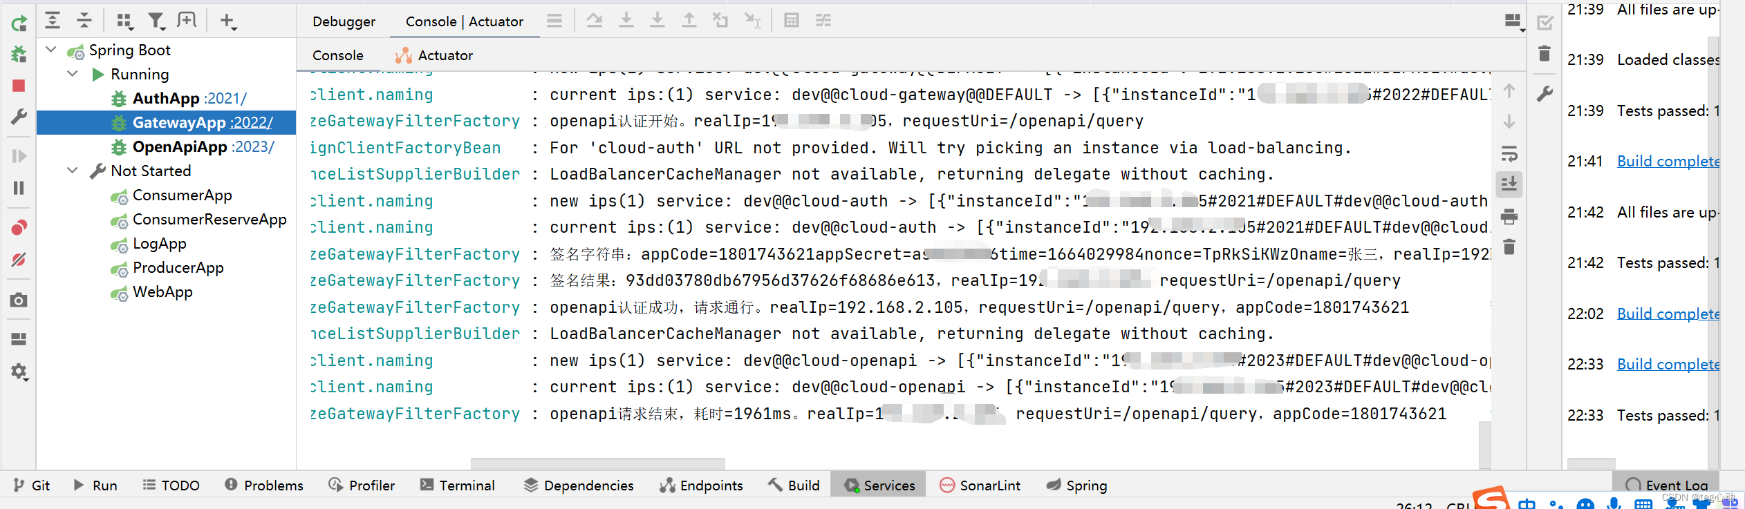
Task: Switch to Console | Actuator tab
Action: (x=464, y=21)
